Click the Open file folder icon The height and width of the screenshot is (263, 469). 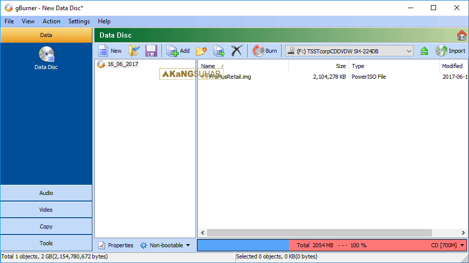point(134,51)
